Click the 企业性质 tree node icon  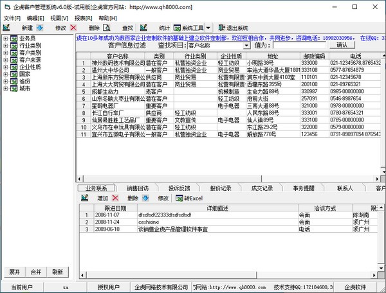tap(14, 67)
